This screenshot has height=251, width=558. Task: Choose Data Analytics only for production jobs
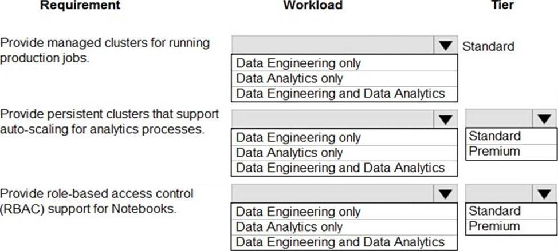point(344,78)
